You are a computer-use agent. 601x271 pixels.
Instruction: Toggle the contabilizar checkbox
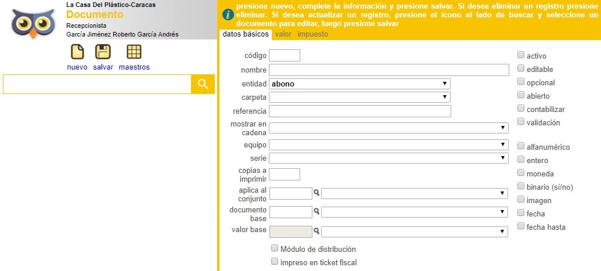[x=520, y=108]
